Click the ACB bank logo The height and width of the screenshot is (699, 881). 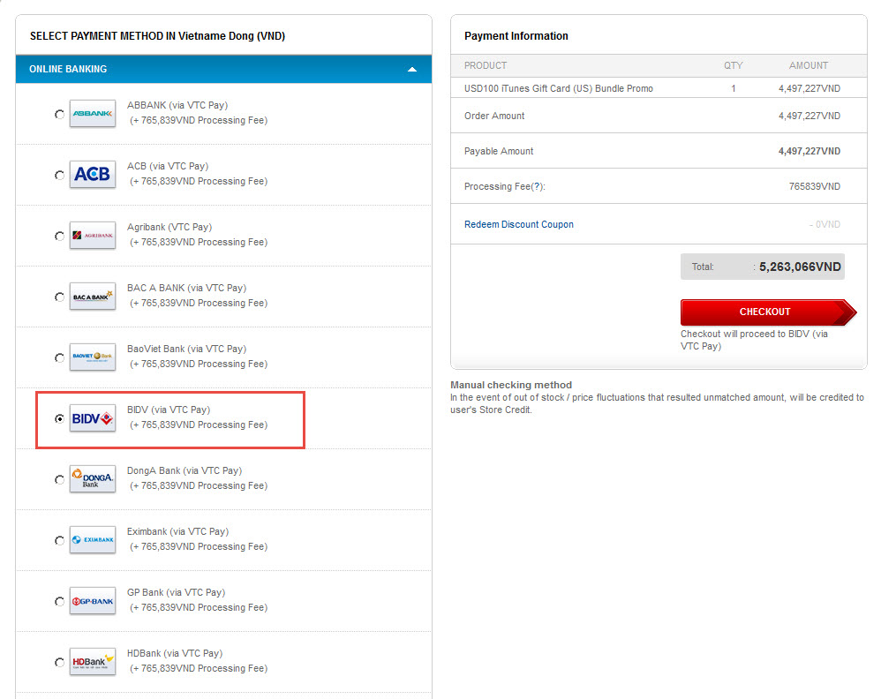[93, 174]
